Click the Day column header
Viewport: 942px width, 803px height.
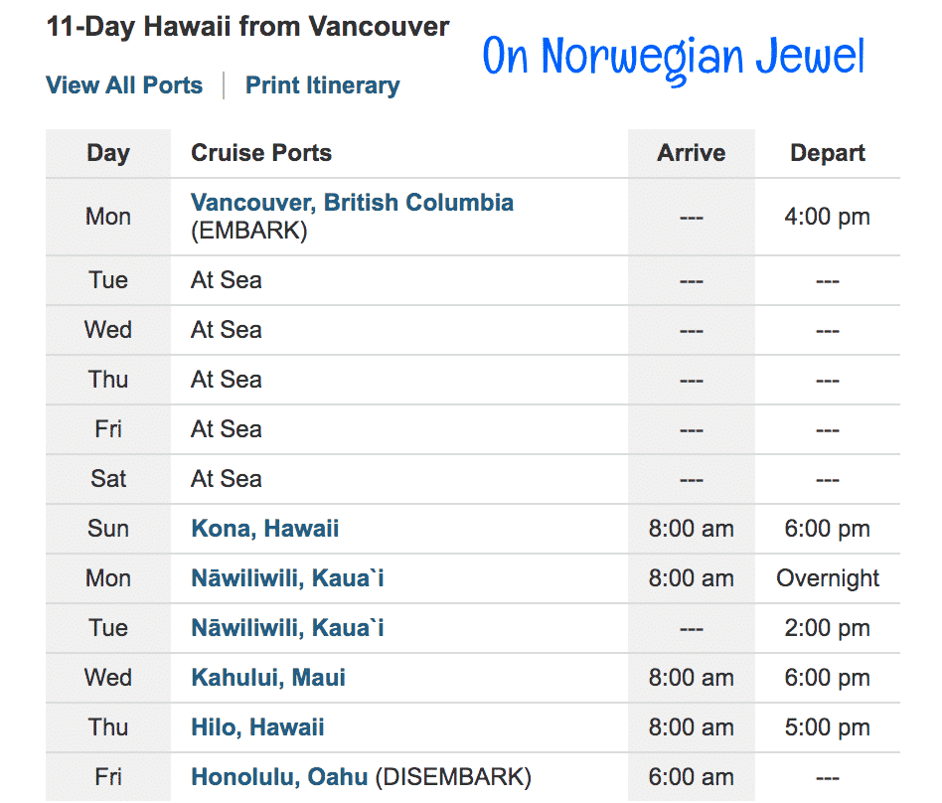[108, 153]
